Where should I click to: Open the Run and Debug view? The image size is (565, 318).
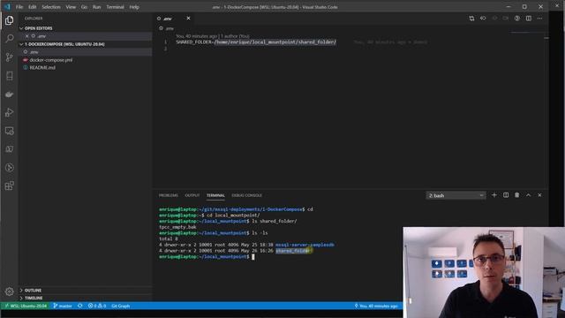click(10, 112)
